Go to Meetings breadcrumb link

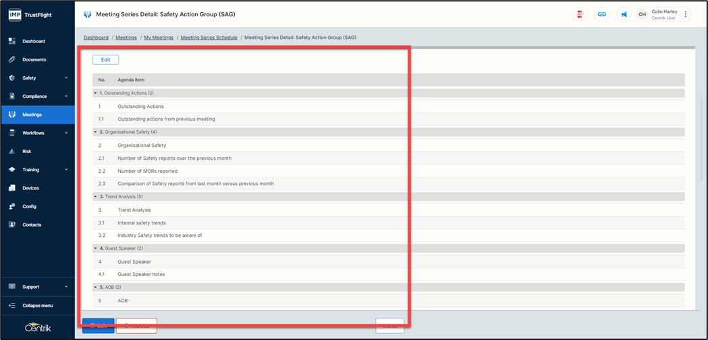tap(126, 38)
